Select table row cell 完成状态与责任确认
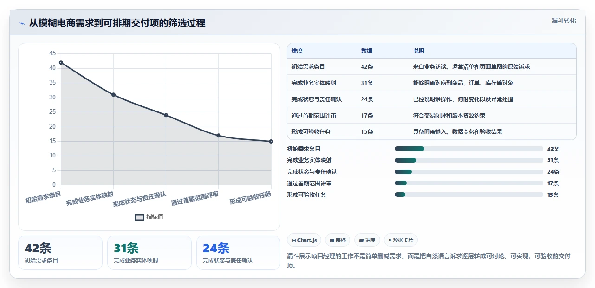The image size is (595, 288). coord(317,99)
